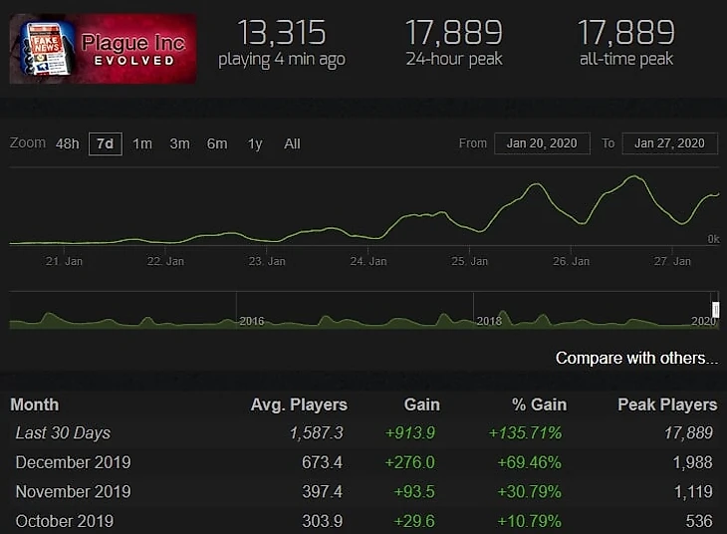Click the Peak Players column header

pyautogui.click(x=667, y=404)
